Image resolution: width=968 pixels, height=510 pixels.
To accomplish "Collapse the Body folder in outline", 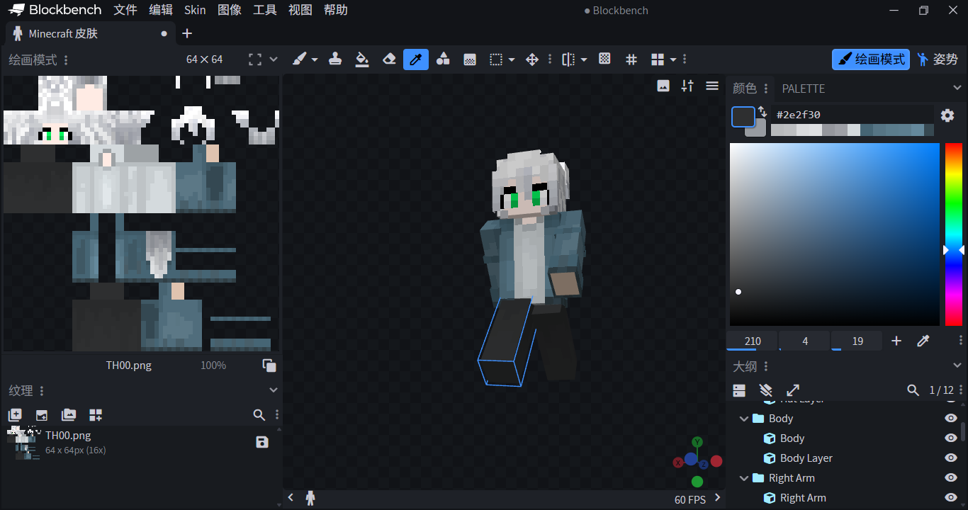I will coord(744,419).
